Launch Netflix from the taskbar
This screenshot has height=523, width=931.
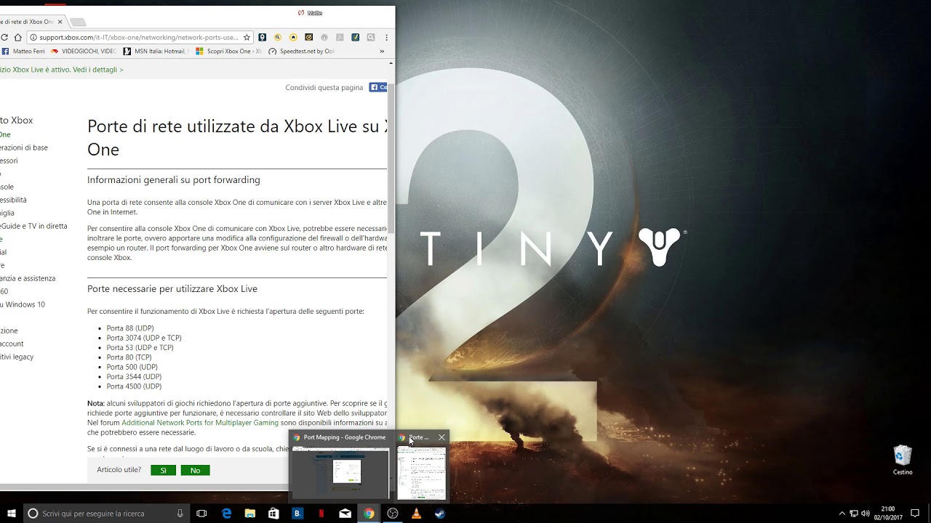coord(321,514)
